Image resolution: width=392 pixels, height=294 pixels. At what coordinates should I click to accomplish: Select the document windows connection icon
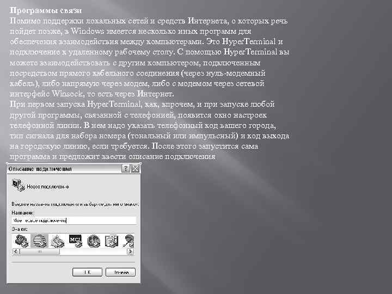click(111, 241)
